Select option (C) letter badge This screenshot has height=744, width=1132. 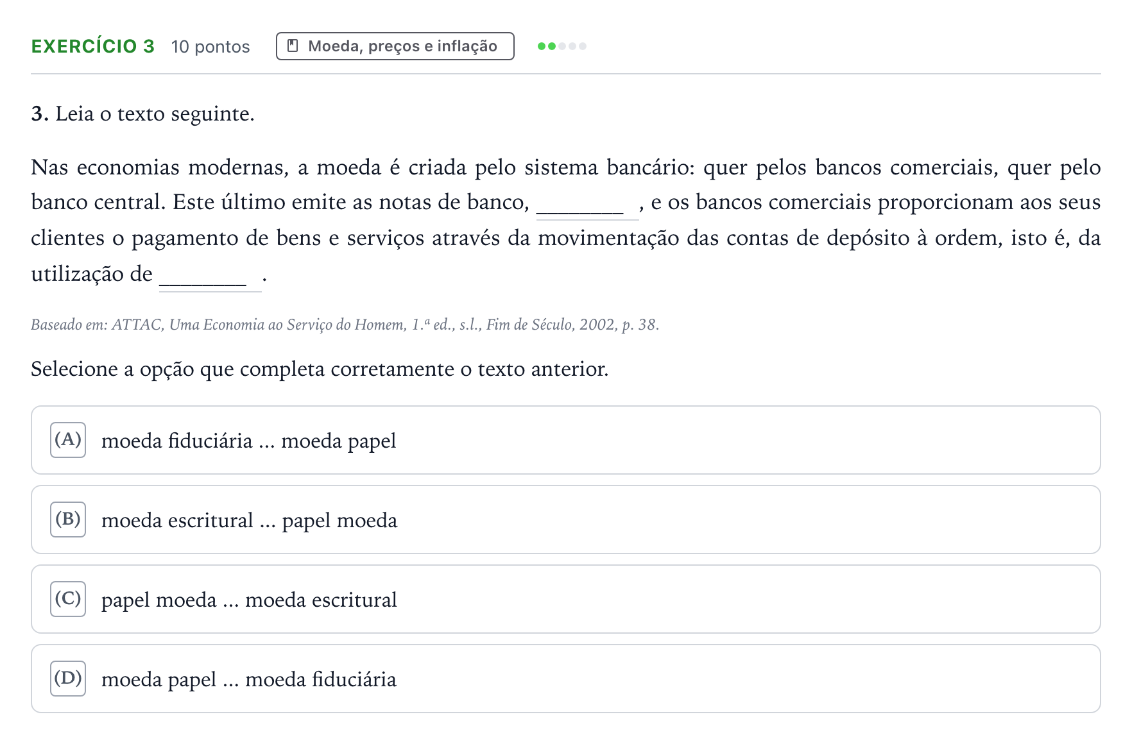click(x=68, y=599)
